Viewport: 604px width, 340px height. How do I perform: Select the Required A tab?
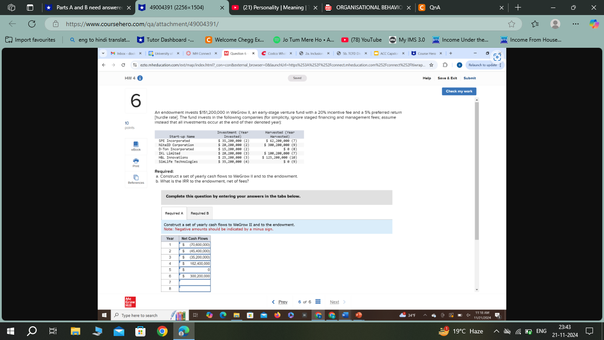[x=174, y=213]
